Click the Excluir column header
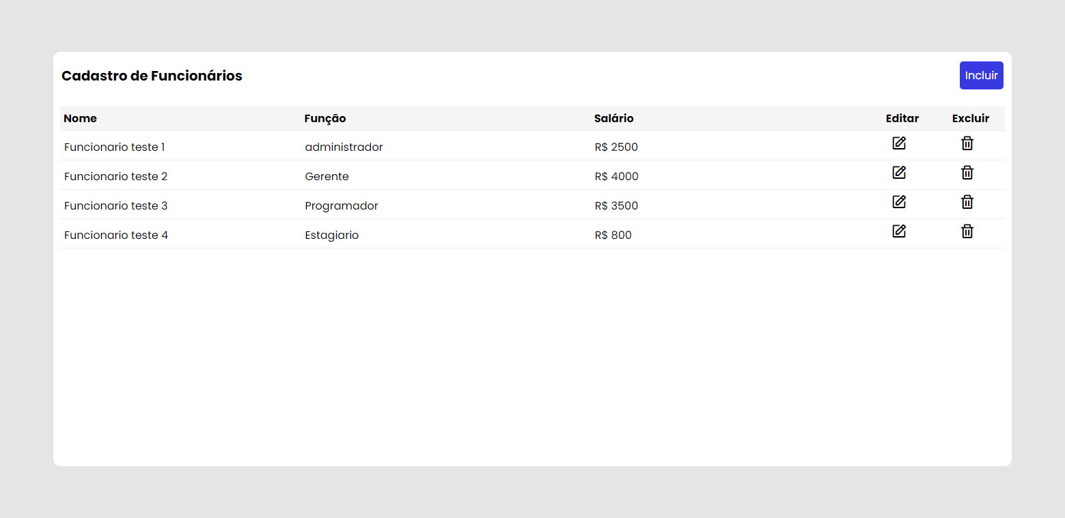Image resolution: width=1065 pixels, height=518 pixels. tap(971, 119)
